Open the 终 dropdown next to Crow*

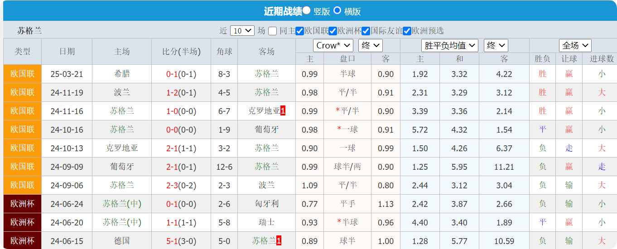pyautogui.click(x=370, y=45)
